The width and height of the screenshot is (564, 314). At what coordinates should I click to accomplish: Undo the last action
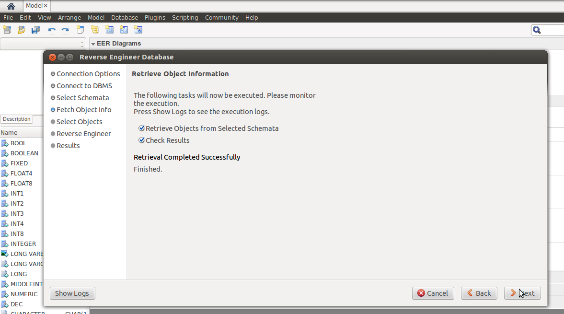(51, 29)
